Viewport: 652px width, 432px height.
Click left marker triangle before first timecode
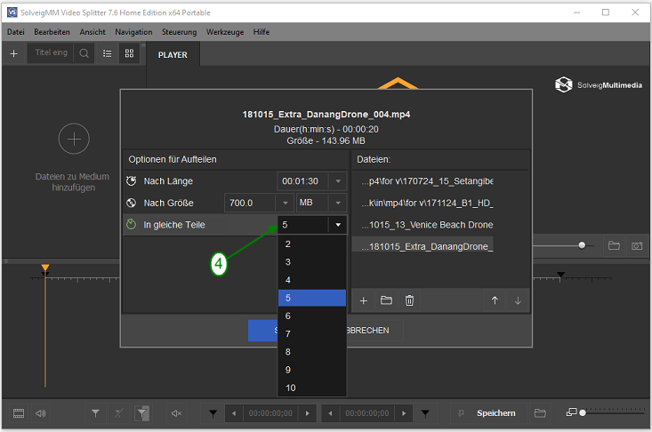pyautogui.click(x=213, y=413)
